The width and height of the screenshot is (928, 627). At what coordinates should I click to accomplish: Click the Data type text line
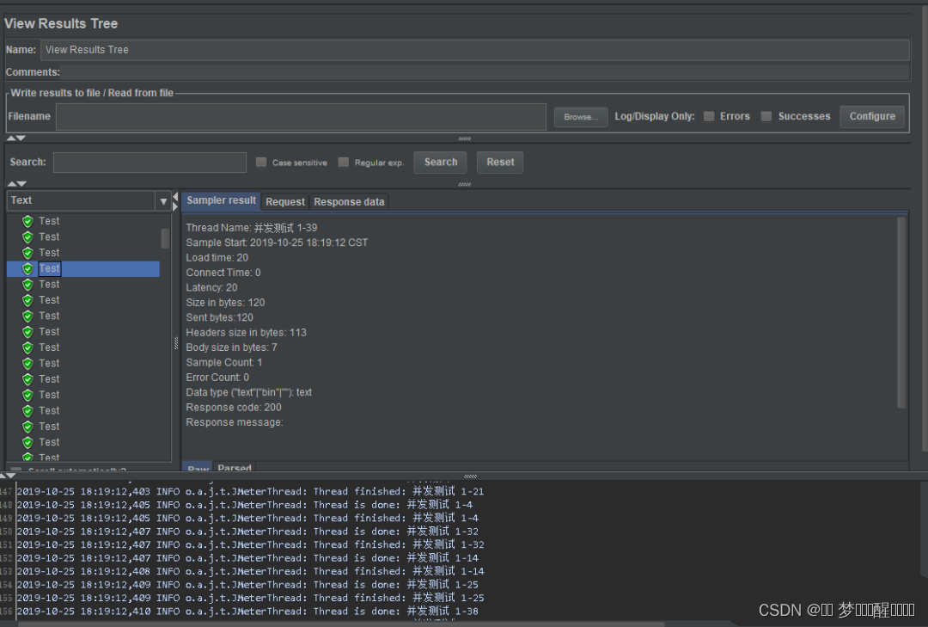coord(249,392)
